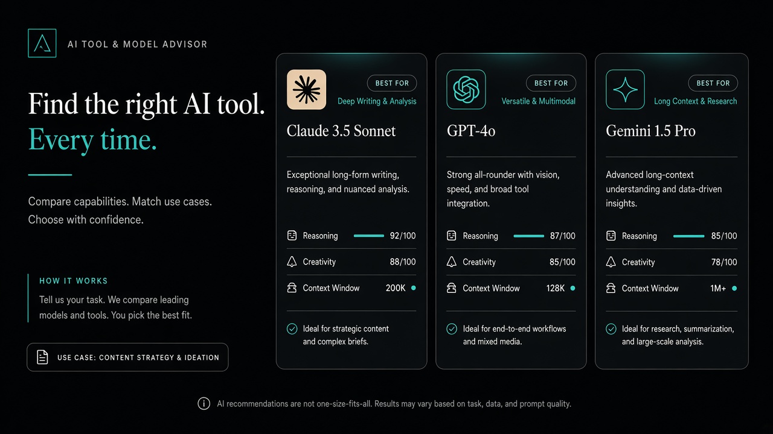Screen dimensions: 773x434
Task: Click the 'AI TOOL & MODEL ADVISOR' header text
Action: [x=138, y=45]
